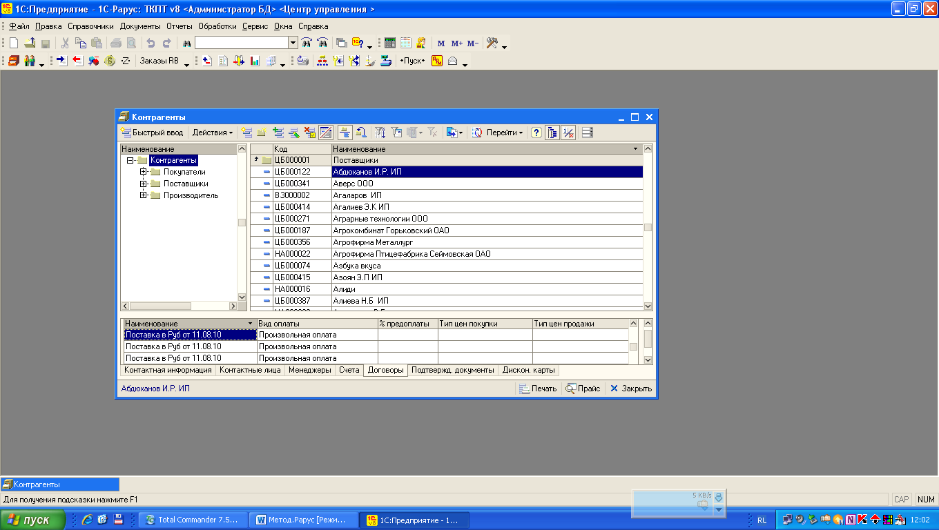Open the search field dropdown arrow
Viewport: 939px width, 530px height.
[293, 43]
